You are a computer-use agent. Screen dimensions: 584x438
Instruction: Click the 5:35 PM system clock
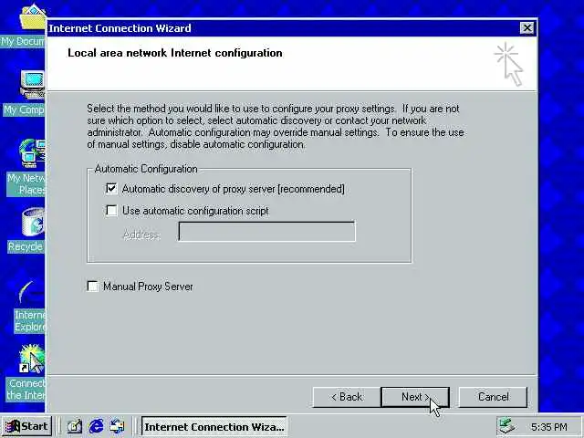(x=549, y=427)
